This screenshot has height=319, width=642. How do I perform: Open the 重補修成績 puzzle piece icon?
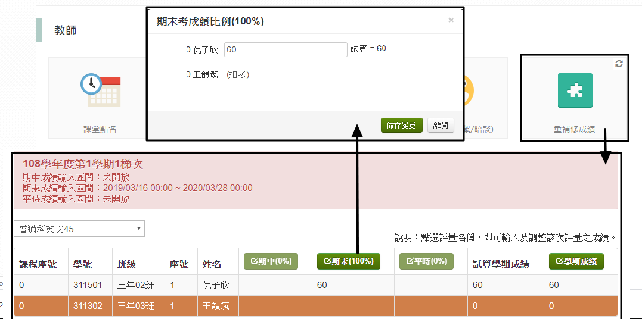click(575, 90)
